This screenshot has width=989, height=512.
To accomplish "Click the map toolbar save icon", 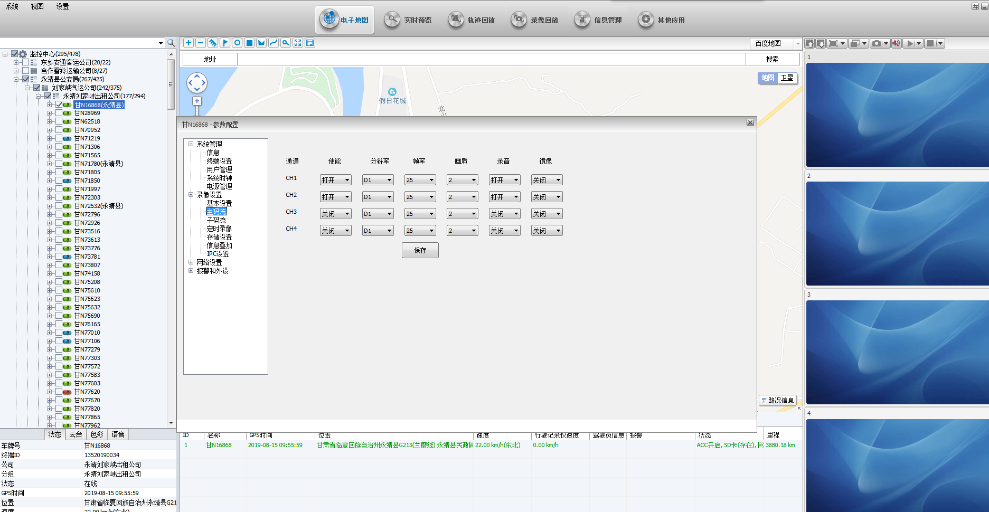I will point(310,43).
